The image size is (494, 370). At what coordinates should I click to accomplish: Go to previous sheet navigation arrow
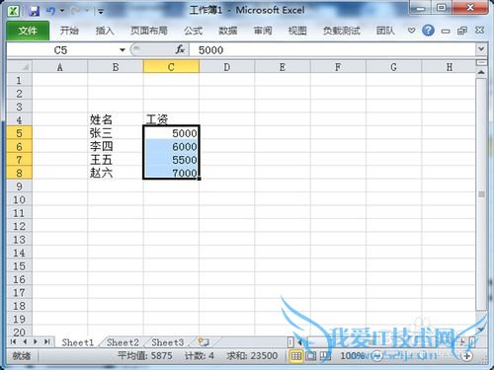[x=25, y=341]
